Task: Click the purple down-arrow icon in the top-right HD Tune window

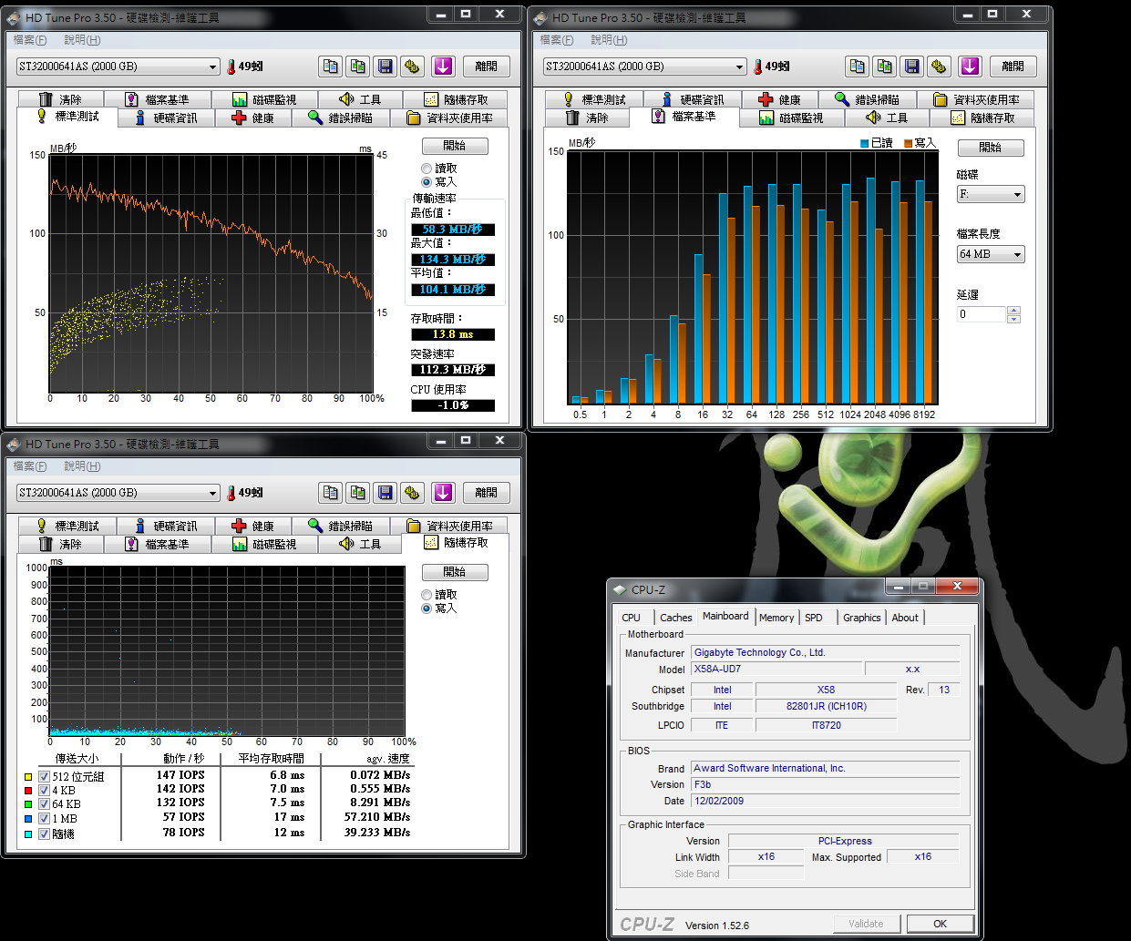Action: pyautogui.click(x=970, y=66)
